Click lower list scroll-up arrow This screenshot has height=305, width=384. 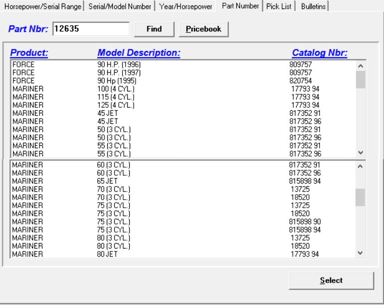pyautogui.click(x=360, y=166)
